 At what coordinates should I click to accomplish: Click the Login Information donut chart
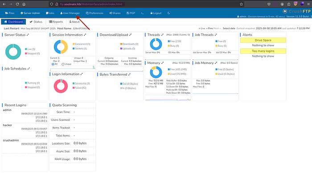click(61, 86)
